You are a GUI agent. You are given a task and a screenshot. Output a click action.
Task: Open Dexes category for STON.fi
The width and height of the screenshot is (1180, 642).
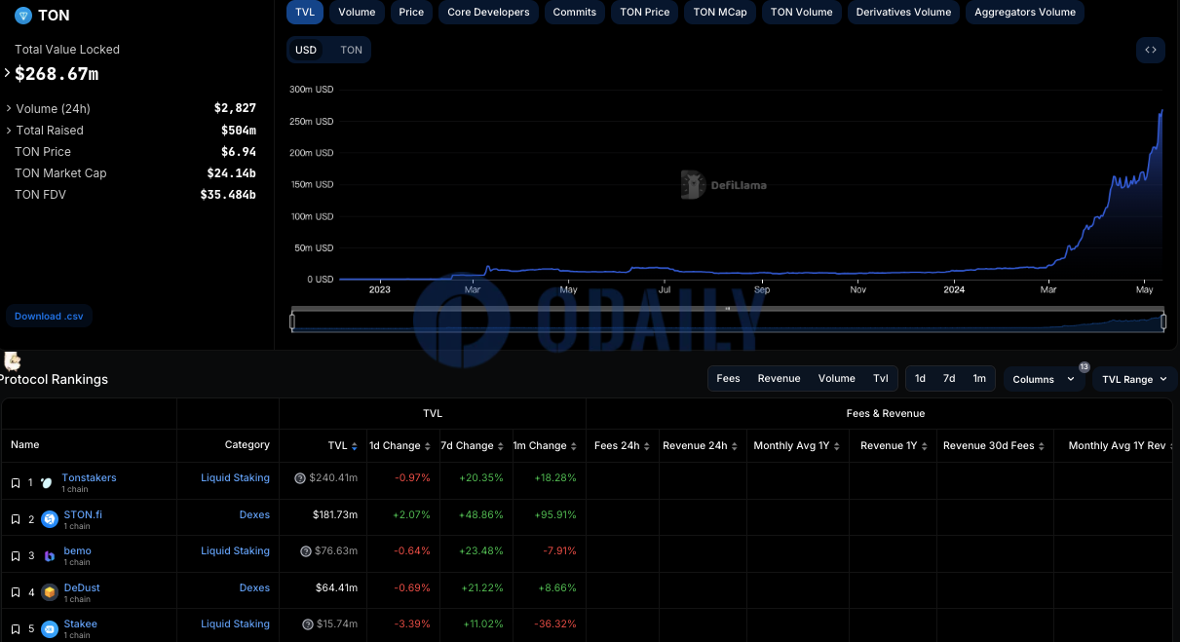254,514
